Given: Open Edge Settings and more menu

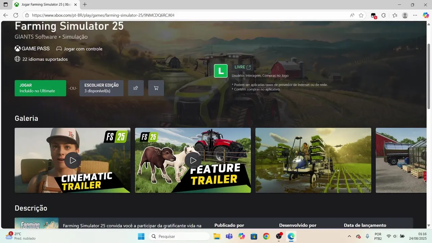Looking at the screenshot, I should (415, 15).
